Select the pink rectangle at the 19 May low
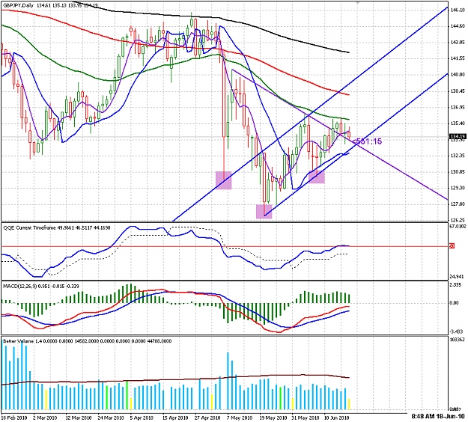468x422 pixels. 264,211
